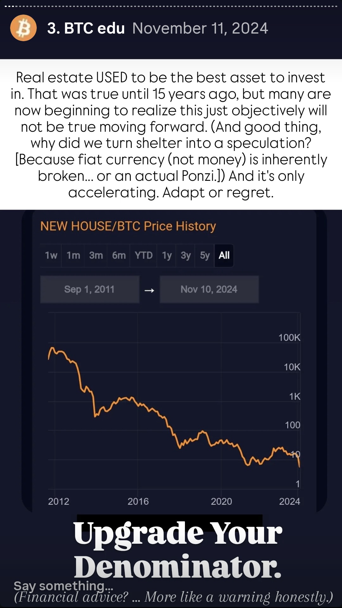342x608 pixels.
Task: Click the NEW HOUSE/BTC Price History title
Action: pos(128,226)
